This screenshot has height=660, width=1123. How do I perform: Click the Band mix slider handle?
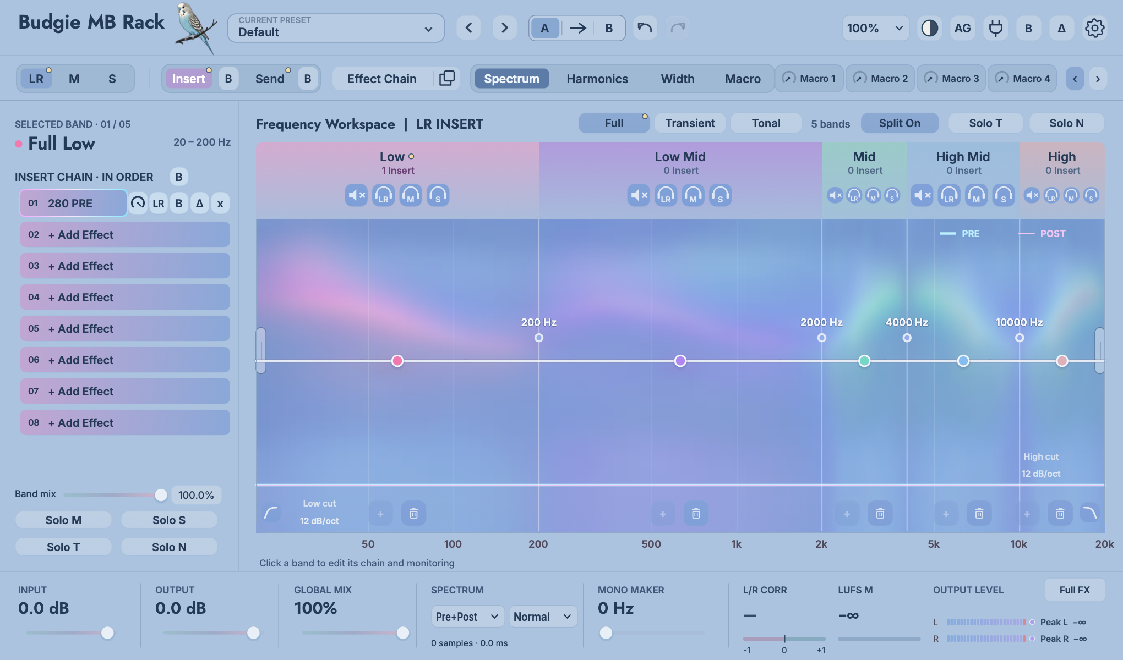pyautogui.click(x=161, y=495)
